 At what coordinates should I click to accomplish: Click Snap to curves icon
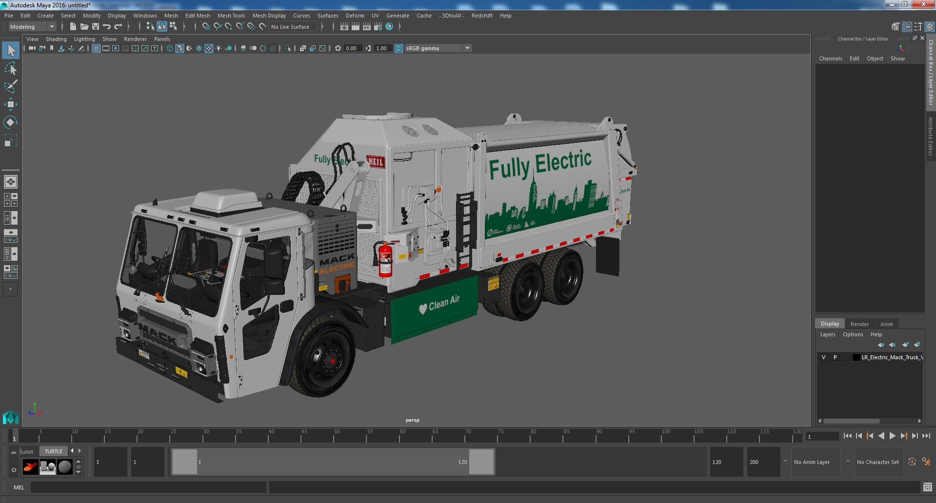[x=218, y=27]
